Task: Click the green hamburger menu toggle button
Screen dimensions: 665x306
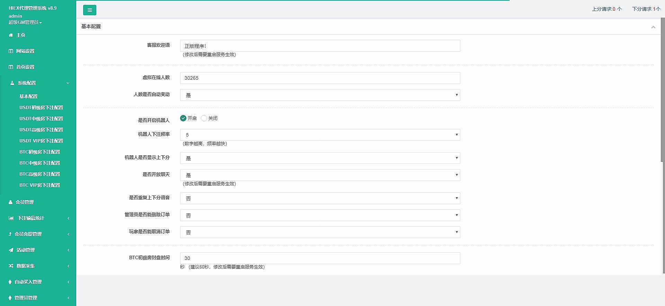Action: tap(89, 10)
